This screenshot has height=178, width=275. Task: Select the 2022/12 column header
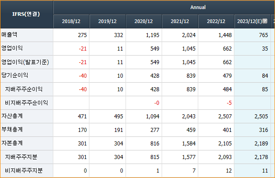(x=216, y=21)
